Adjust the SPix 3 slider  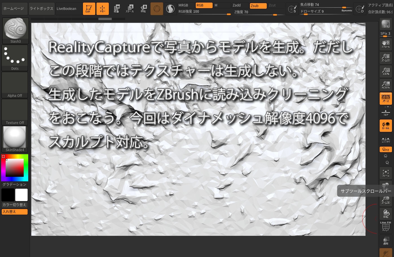click(x=386, y=34)
